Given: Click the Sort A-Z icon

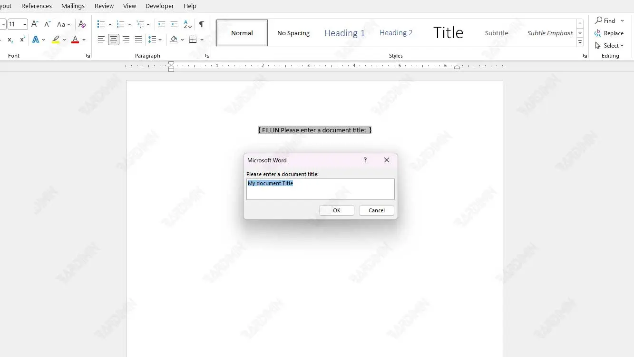Looking at the screenshot, I should [187, 24].
